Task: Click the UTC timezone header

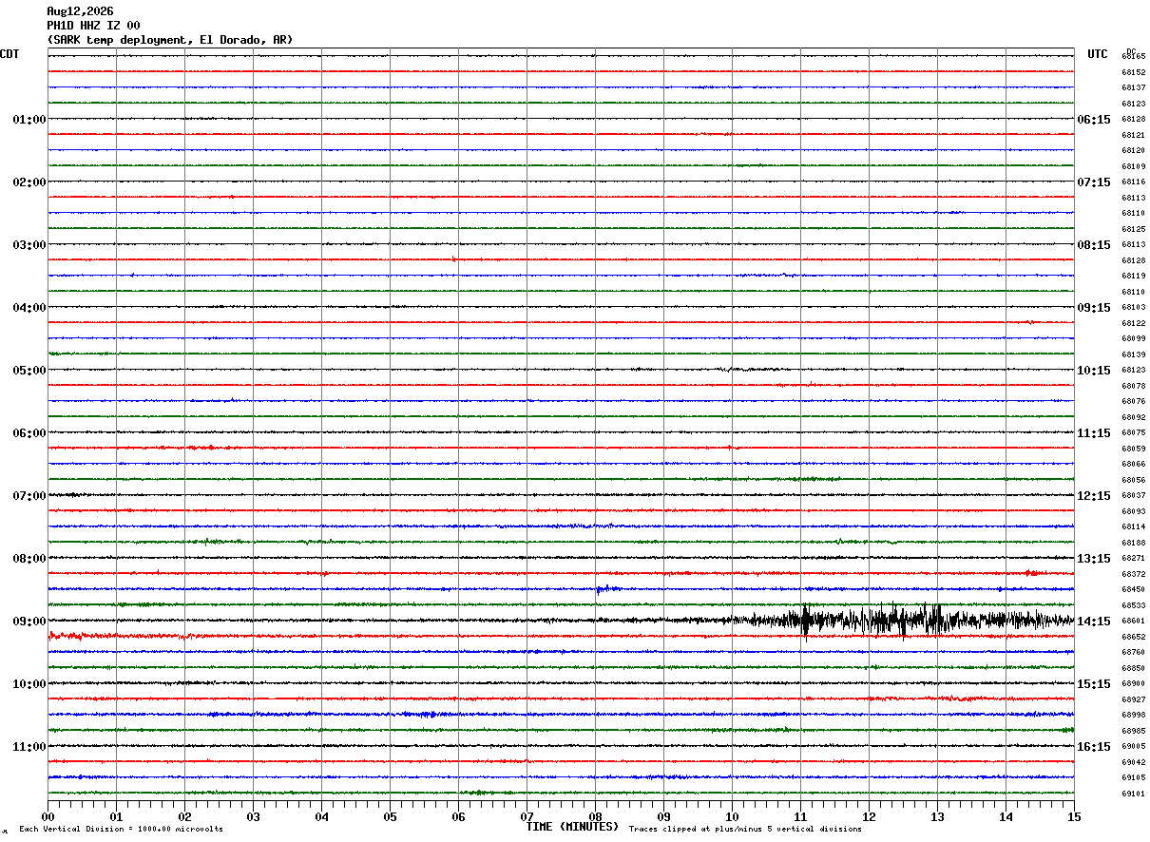Action: coord(1098,54)
